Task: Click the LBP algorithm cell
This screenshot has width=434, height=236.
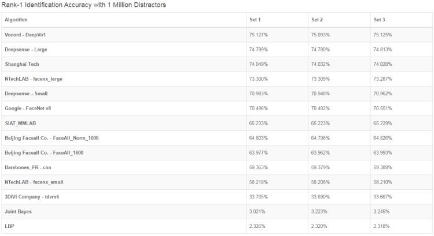Action: tap(9, 226)
